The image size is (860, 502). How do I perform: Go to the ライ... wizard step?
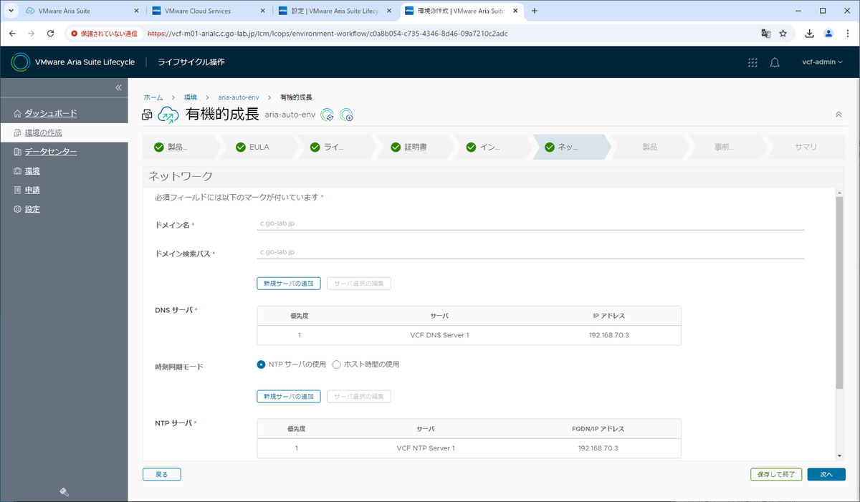coord(338,147)
